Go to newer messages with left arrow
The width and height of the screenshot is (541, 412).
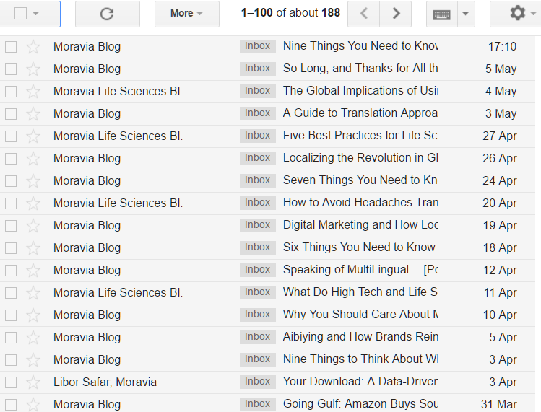point(363,14)
